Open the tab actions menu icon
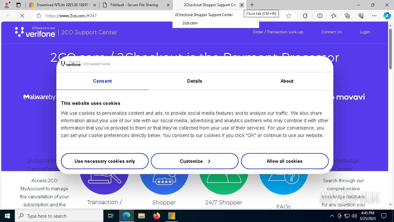The height and width of the screenshot is (222, 394). [x=18, y=5]
